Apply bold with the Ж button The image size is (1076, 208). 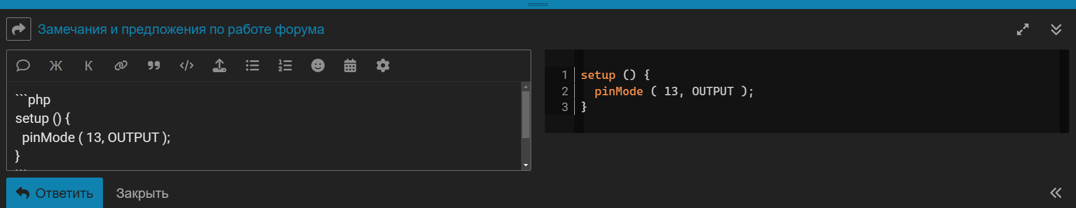pos(55,65)
